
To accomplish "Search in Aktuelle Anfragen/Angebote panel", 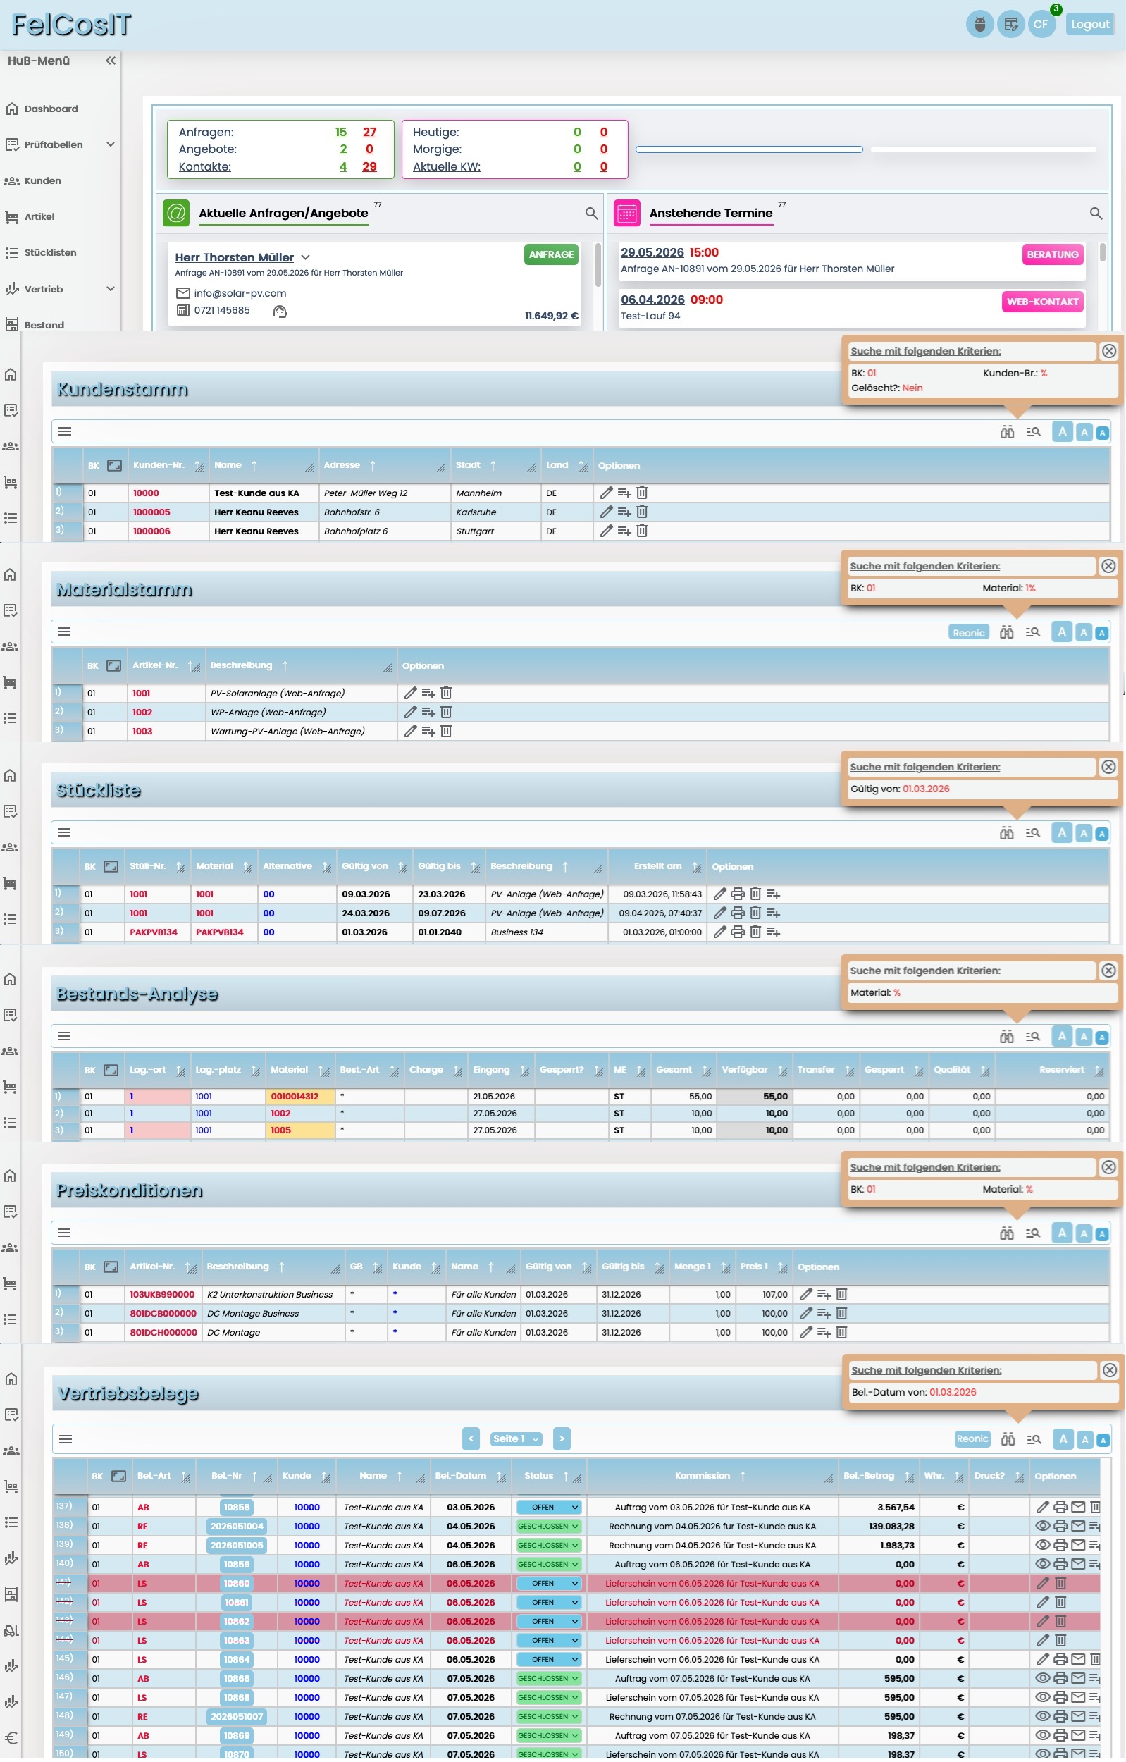I will click(x=591, y=213).
